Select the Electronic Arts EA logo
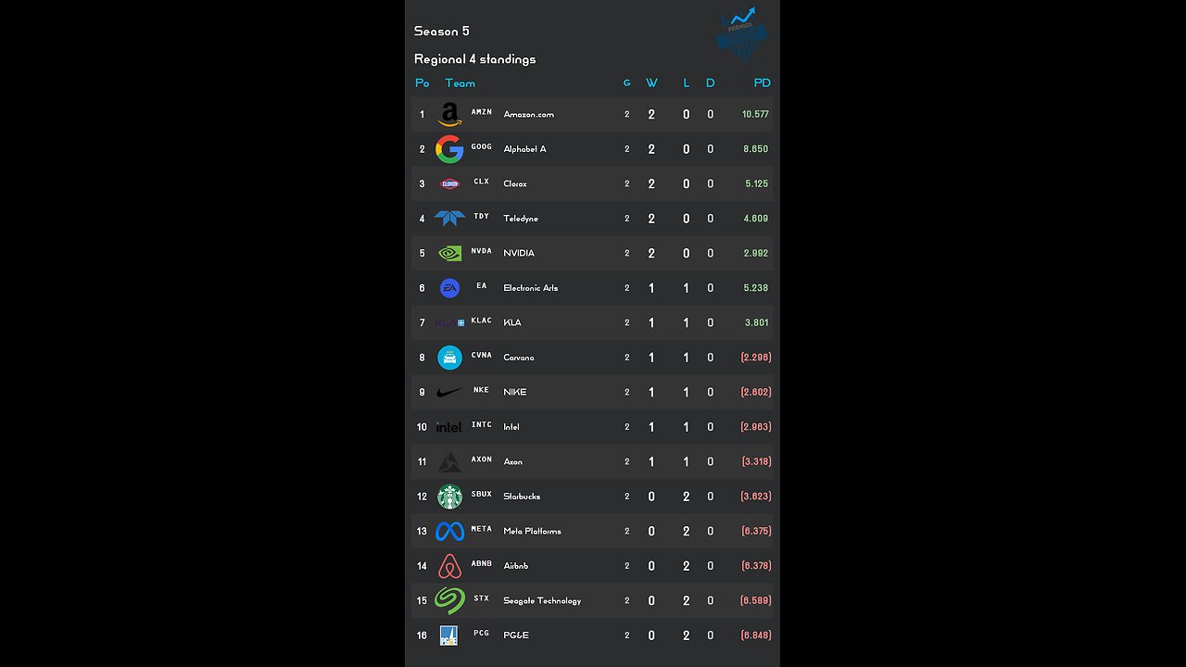This screenshot has width=1186, height=667. click(x=449, y=288)
